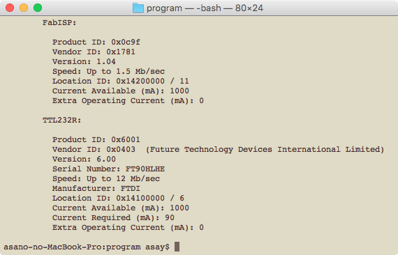The height and width of the screenshot is (255, 398).
Task: Click the Version 1.04 line
Action: coord(84,61)
